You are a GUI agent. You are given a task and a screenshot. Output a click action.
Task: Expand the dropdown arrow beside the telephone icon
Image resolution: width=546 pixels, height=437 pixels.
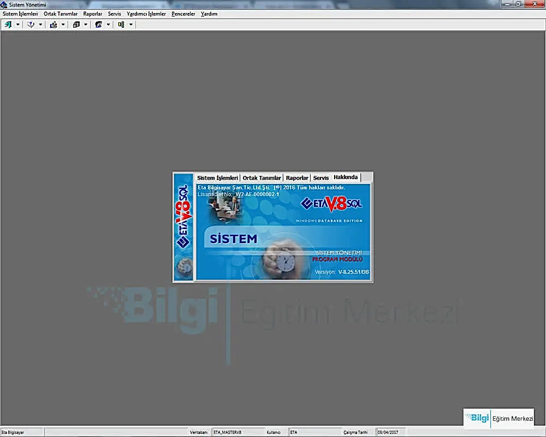[109, 25]
